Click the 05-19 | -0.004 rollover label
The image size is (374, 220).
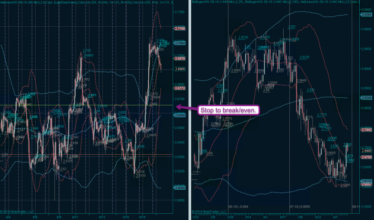click(238, 207)
